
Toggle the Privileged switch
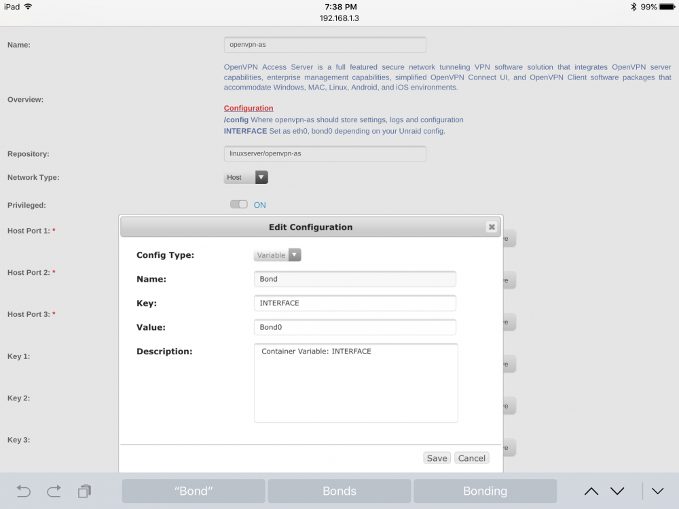tap(238, 204)
